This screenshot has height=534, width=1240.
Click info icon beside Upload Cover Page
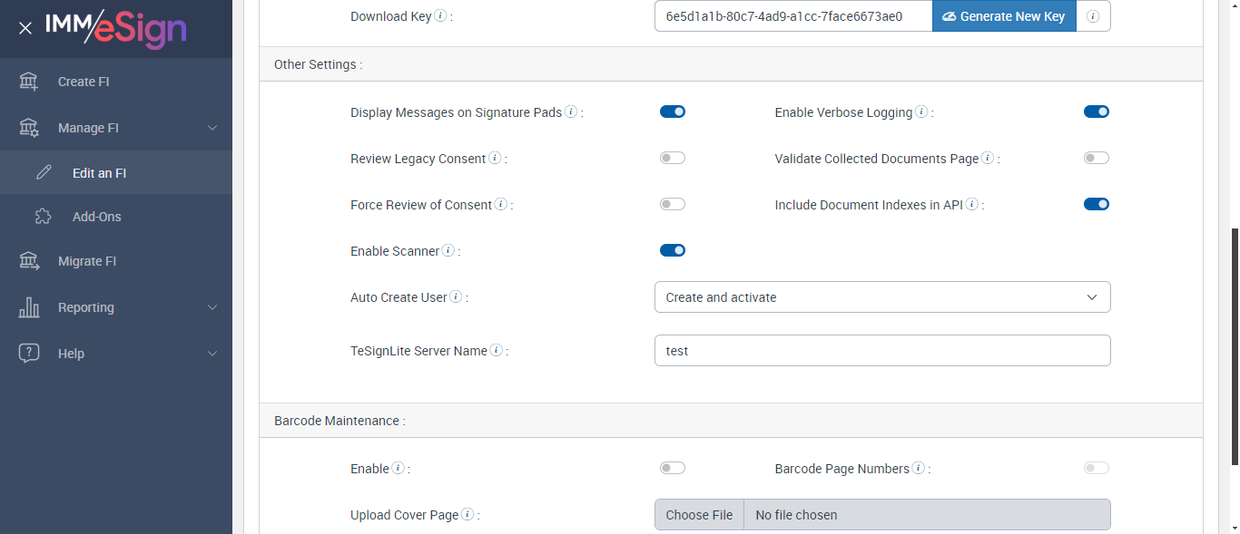pyautogui.click(x=467, y=514)
